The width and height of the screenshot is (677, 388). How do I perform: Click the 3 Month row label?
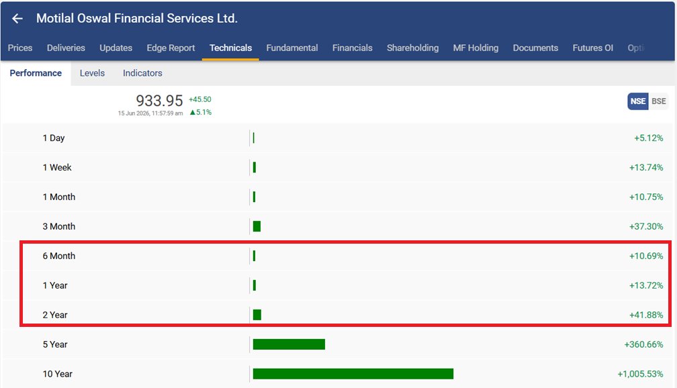coord(58,227)
